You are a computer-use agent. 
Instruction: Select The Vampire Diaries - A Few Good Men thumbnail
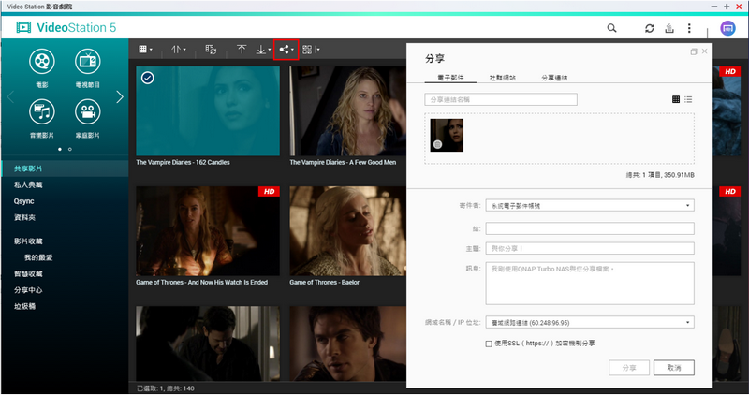(347, 110)
